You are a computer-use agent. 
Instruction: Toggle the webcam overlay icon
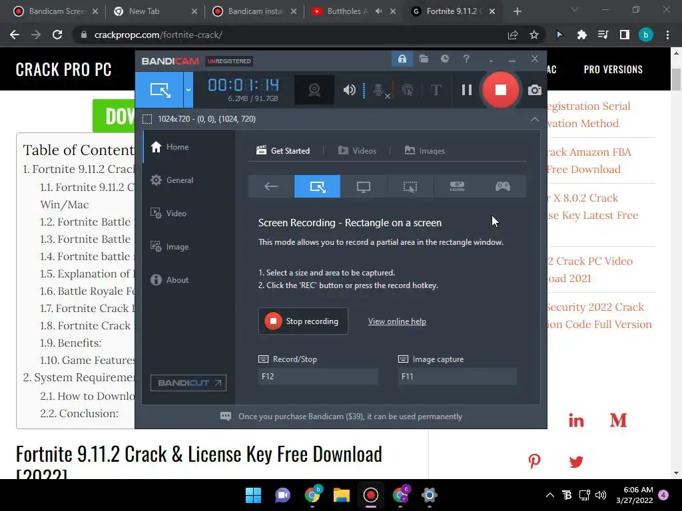click(314, 90)
